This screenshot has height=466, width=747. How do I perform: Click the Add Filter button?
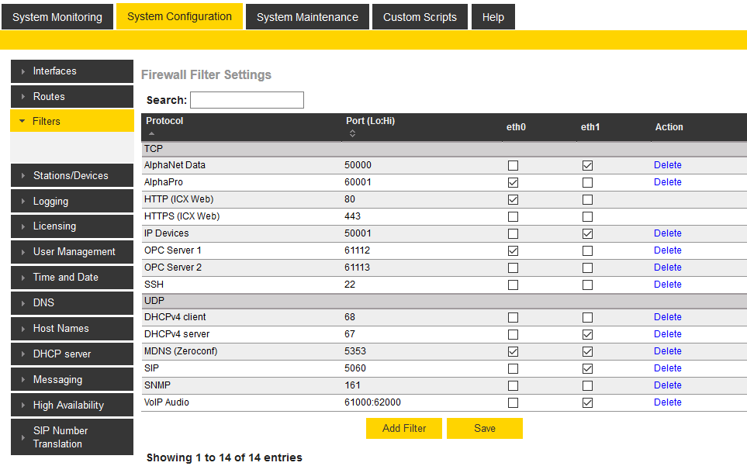tap(404, 429)
